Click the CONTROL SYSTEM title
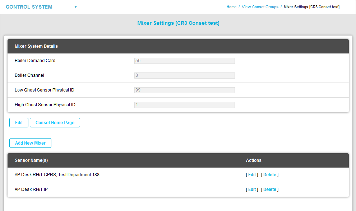The width and height of the screenshot is (356, 211). tap(29, 7)
